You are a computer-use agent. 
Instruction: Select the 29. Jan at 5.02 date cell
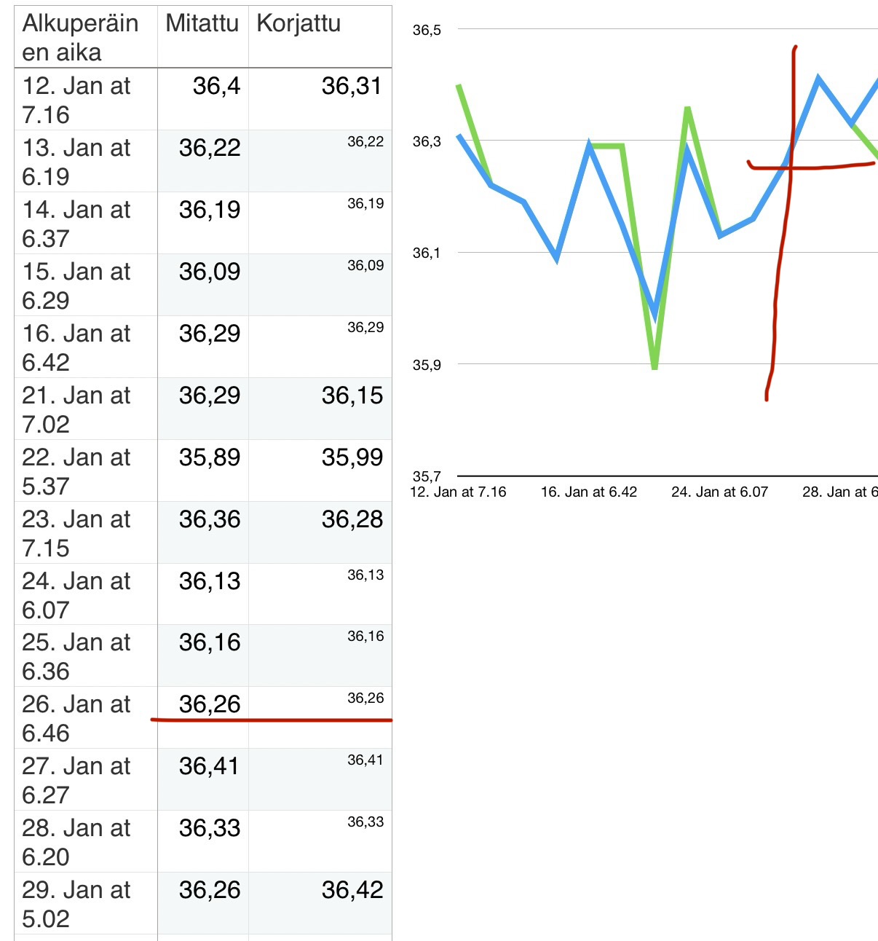pos(86,904)
